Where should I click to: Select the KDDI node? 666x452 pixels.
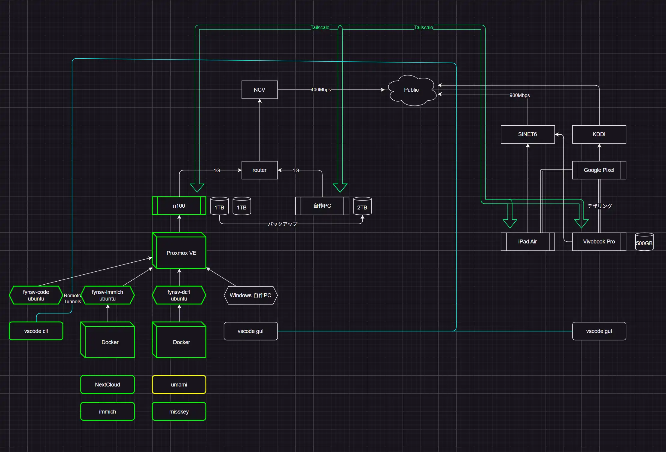[599, 134]
